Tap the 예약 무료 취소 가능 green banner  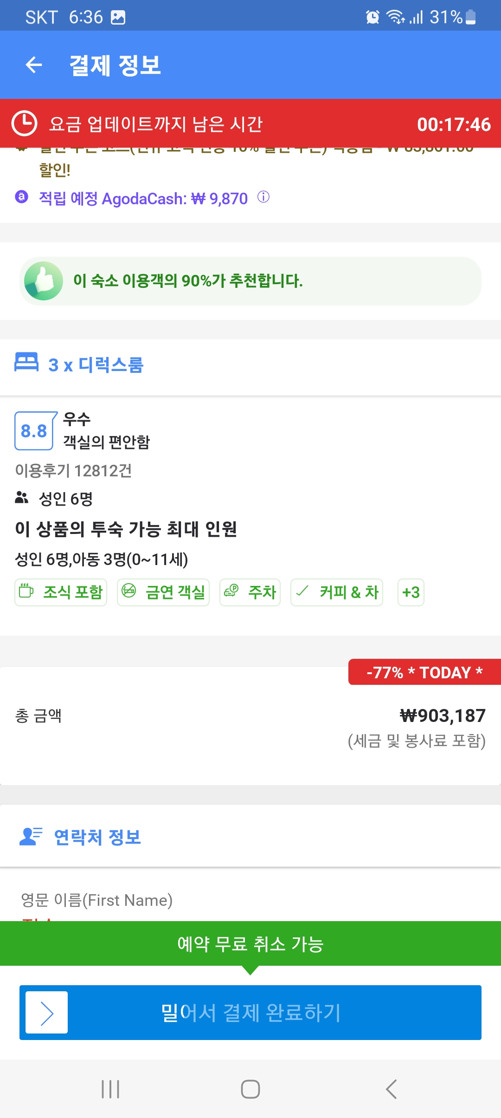click(x=250, y=943)
